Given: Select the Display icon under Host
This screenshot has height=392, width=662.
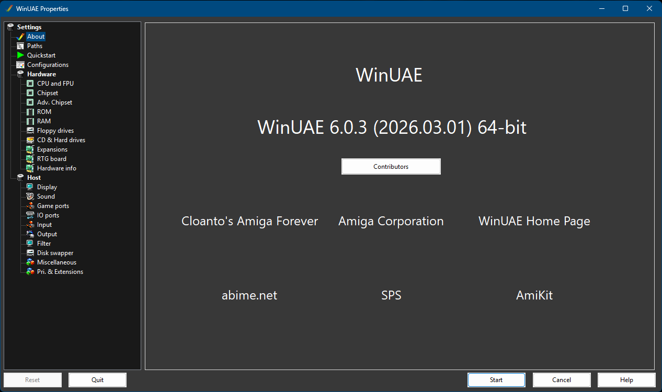Looking at the screenshot, I should (46, 187).
